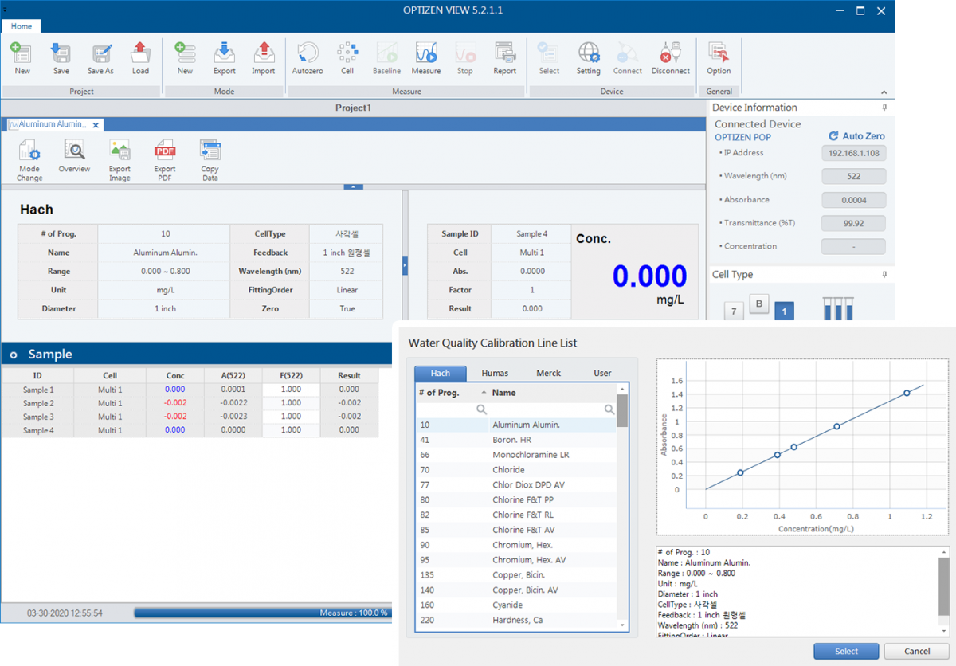Viewport: 956px width, 666px height.
Task: Select the Boron. HR row
Action: [517, 440]
